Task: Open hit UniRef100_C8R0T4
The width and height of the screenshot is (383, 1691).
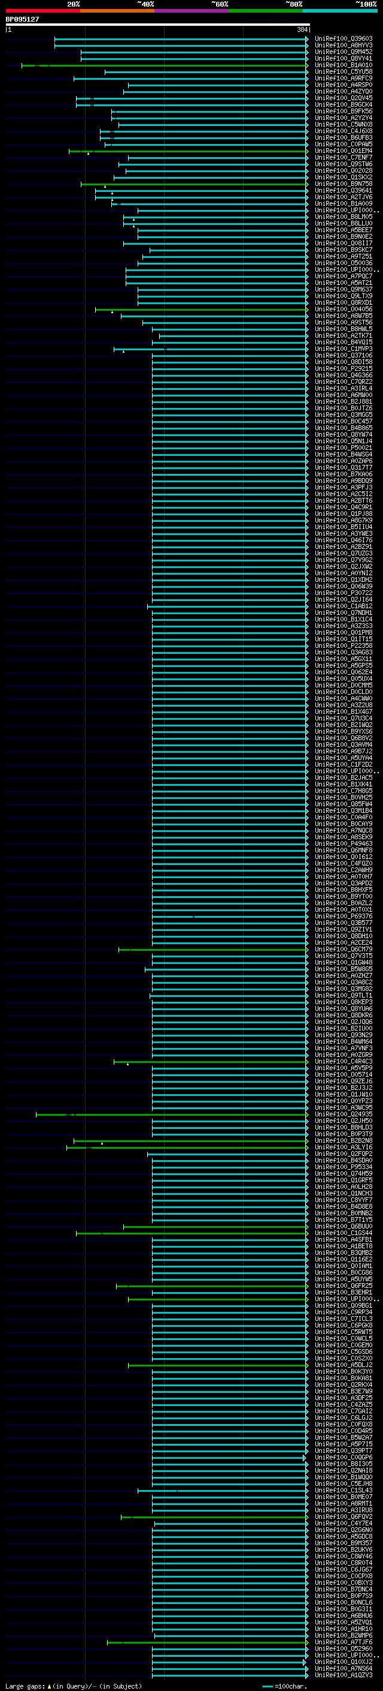Action: (x=343, y=1563)
